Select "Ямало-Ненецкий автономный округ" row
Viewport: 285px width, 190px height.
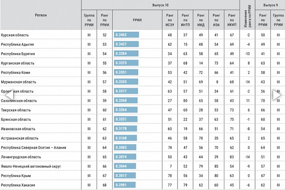142,166
